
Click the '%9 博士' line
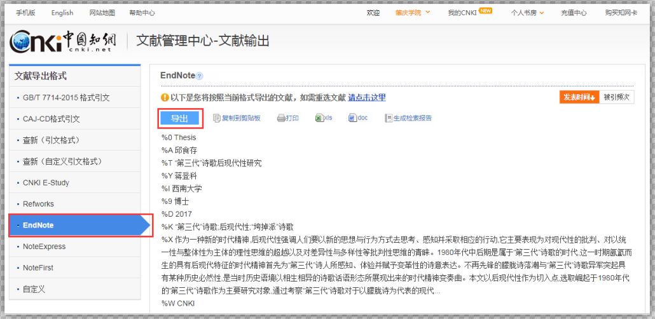(x=175, y=201)
